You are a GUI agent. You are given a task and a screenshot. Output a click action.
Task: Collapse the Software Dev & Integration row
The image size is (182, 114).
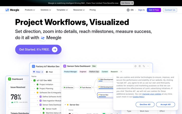(34, 93)
